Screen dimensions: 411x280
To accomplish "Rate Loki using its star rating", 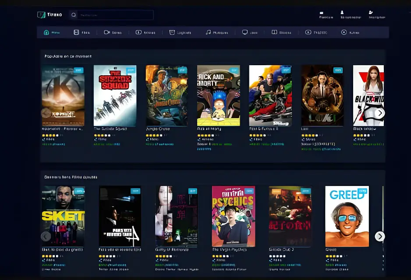I will click(309, 135).
